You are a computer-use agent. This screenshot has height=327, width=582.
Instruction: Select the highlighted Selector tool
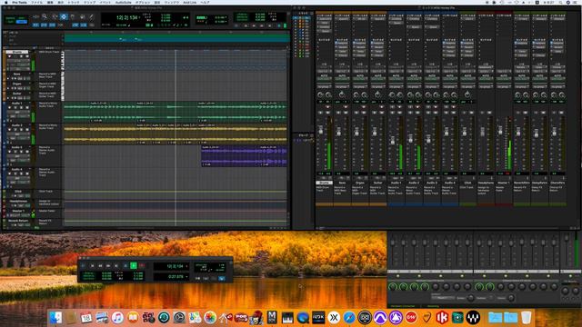coord(64,16)
